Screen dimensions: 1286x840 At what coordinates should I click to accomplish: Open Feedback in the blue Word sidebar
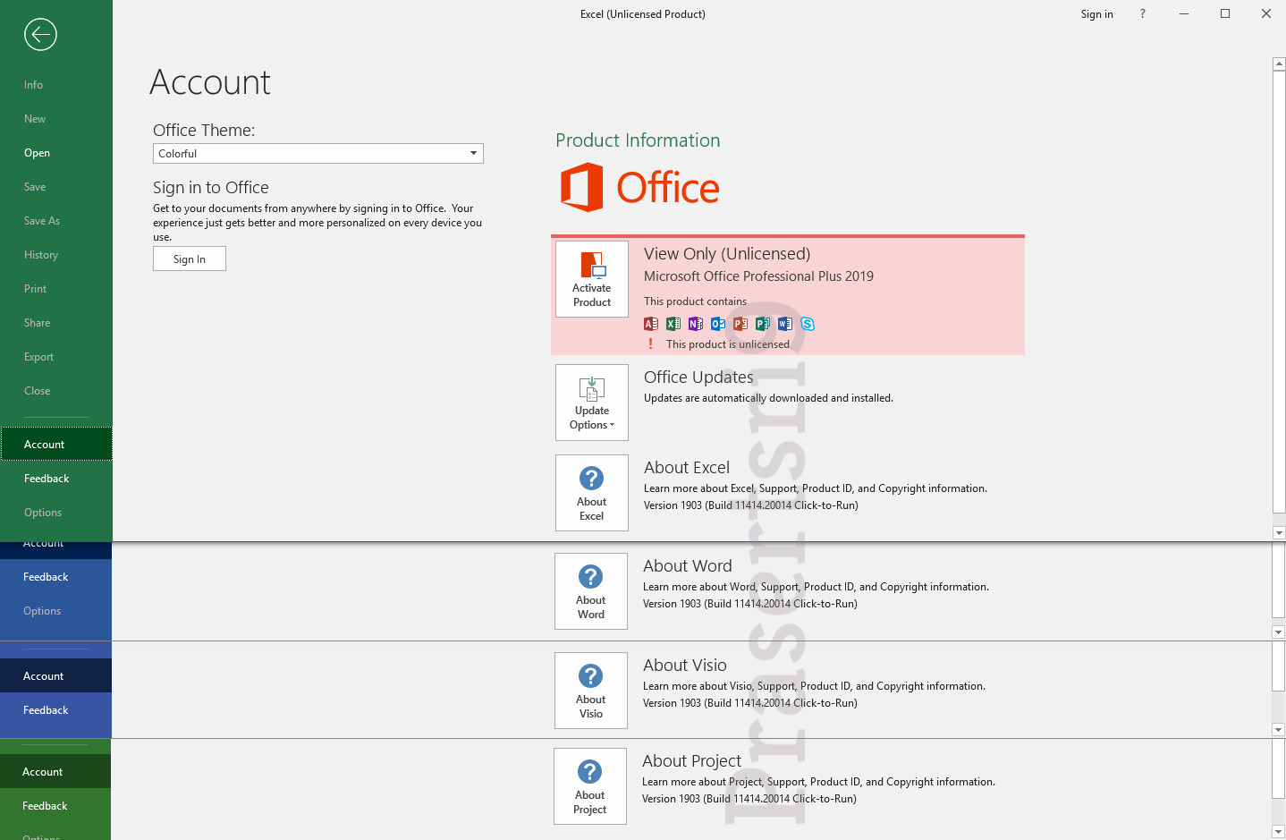(x=55, y=577)
